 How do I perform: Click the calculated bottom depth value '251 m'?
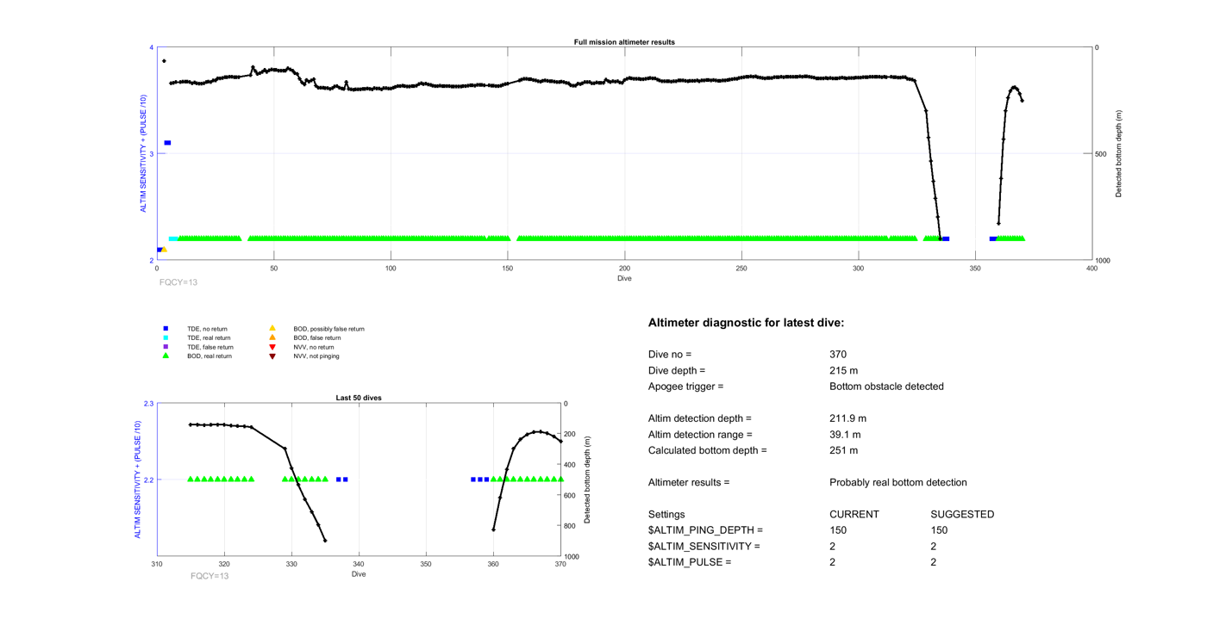click(843, 450)
